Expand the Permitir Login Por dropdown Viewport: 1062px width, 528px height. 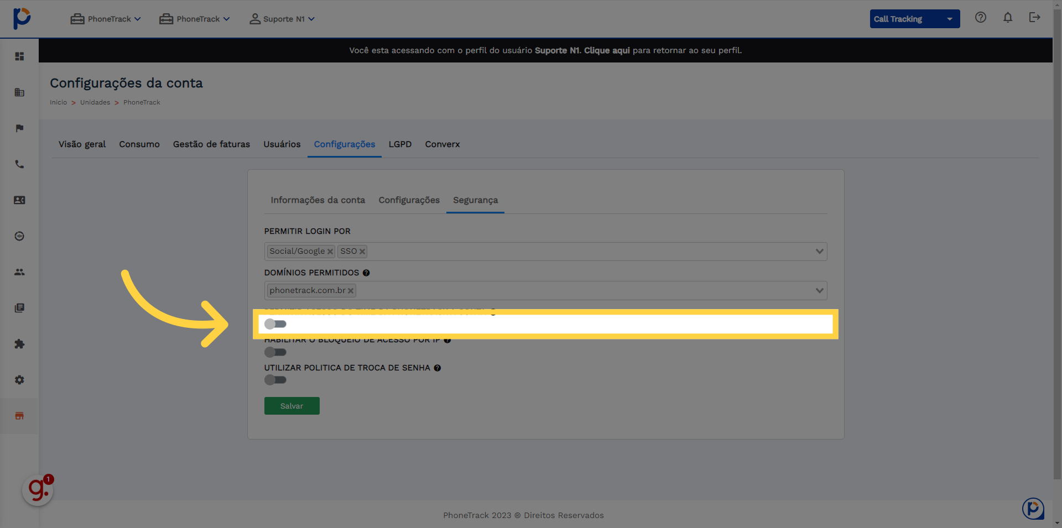pos(819,252)
